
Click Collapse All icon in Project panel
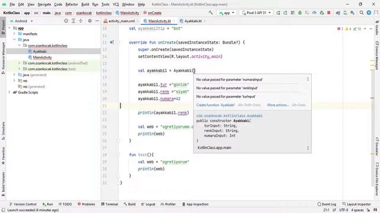(x=81, y=21)
